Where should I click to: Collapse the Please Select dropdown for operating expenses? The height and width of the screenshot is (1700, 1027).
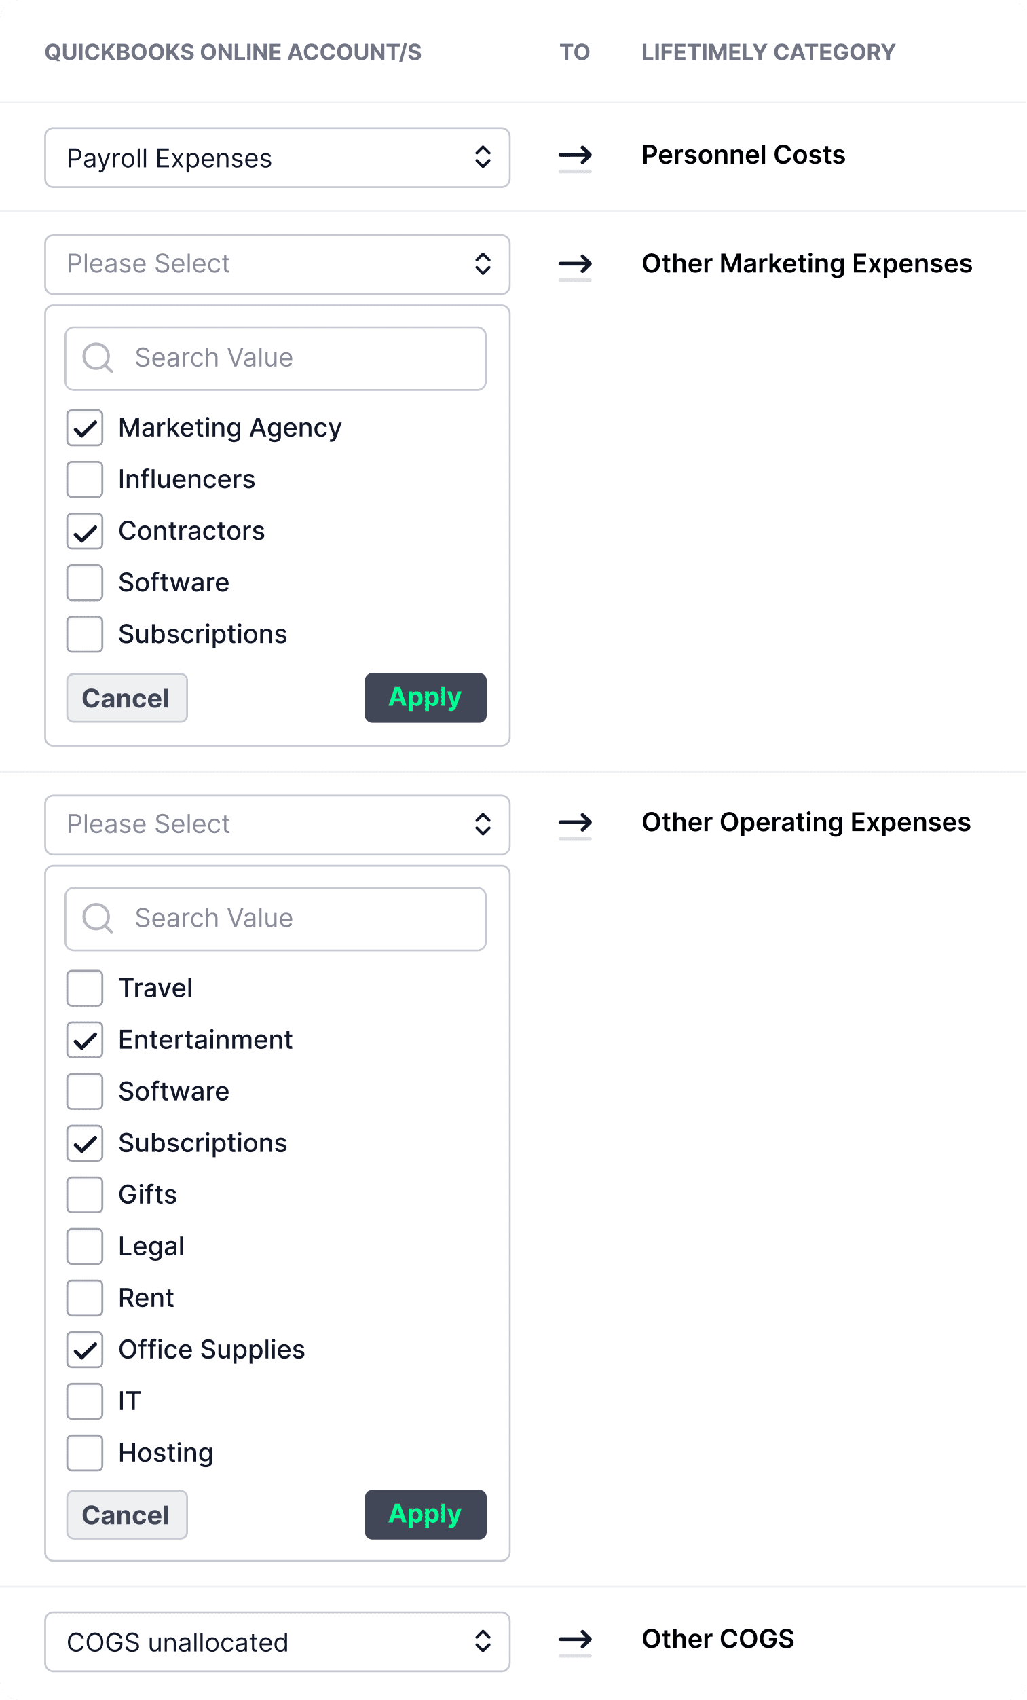(277, 825)
